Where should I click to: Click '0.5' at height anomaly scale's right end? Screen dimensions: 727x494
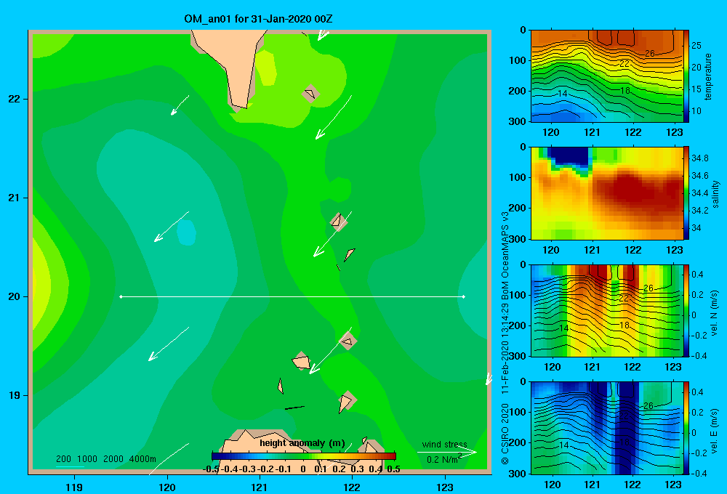393,469
